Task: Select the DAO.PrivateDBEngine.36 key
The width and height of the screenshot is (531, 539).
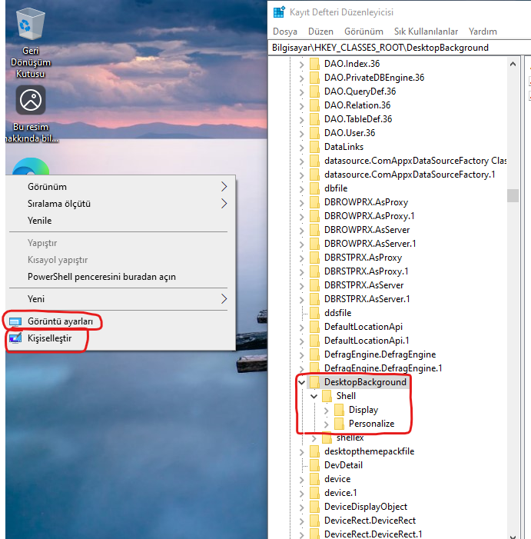Action: (x=374, y=78)
